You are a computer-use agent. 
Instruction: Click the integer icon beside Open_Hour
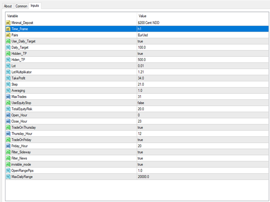[x=8, y=115]
